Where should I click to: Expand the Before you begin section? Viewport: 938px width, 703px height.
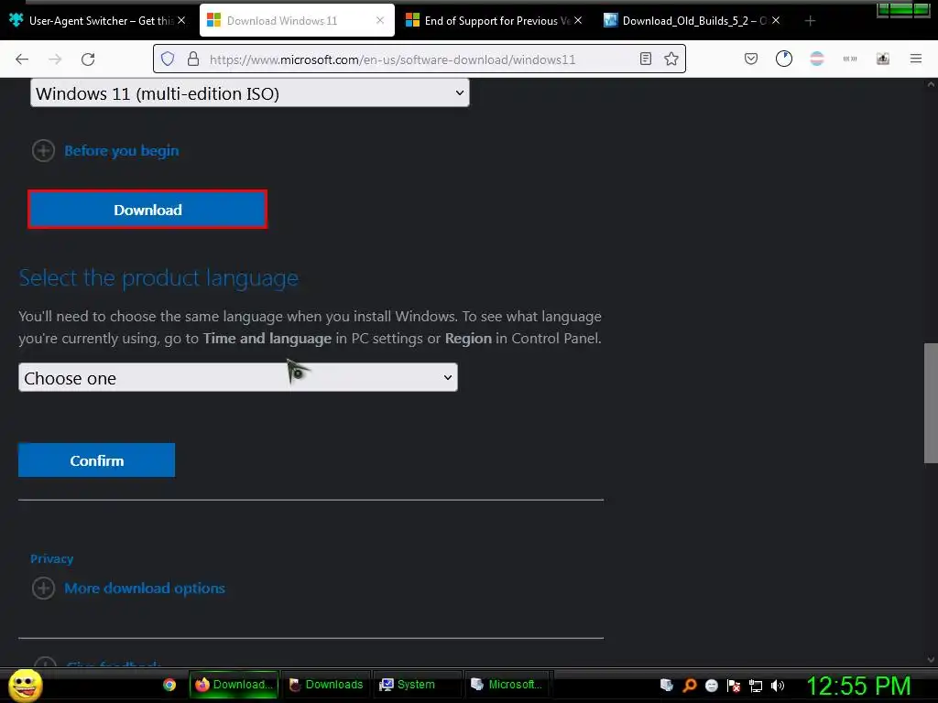(x=105, y=151)
